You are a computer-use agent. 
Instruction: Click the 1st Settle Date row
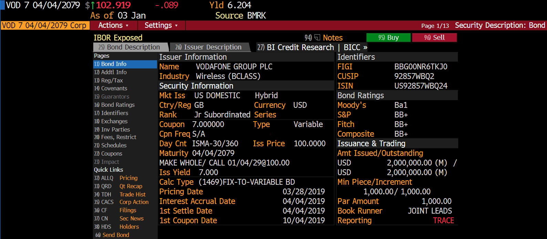coord(242,211)
